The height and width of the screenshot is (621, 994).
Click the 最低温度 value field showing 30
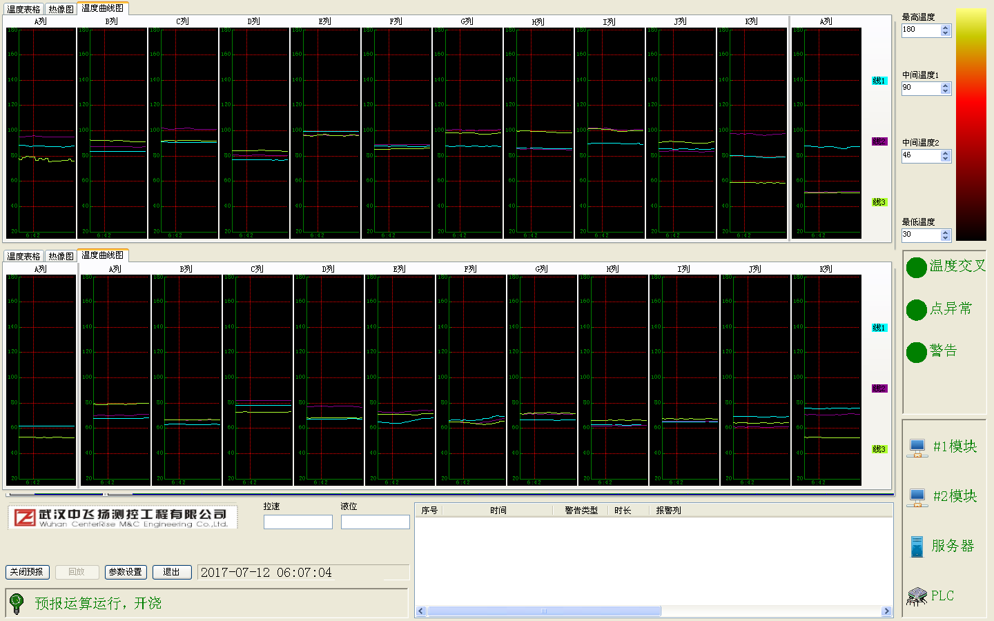tap(922, 235)
